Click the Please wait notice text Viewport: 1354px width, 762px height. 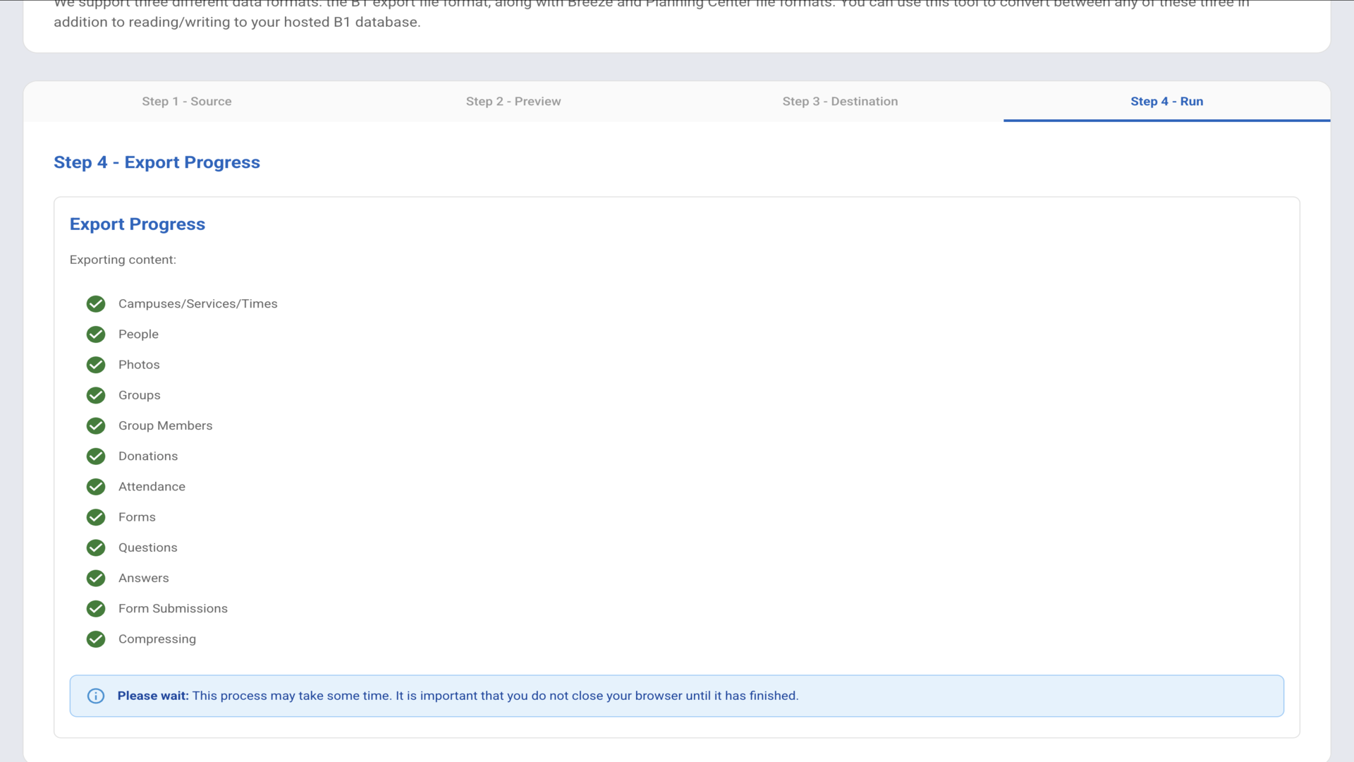457,696
